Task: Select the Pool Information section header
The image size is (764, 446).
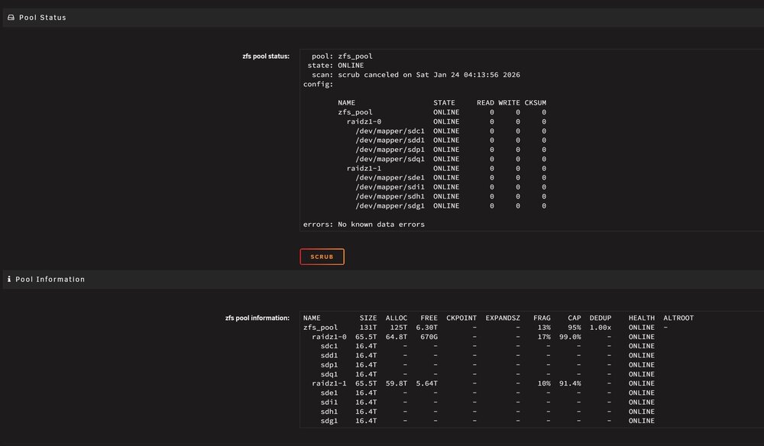Action: 383,279
